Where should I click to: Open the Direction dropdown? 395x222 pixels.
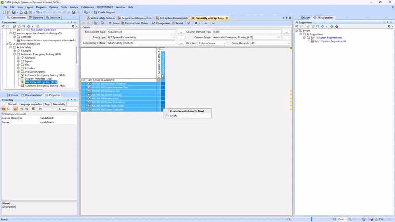[x=212, y=43]
